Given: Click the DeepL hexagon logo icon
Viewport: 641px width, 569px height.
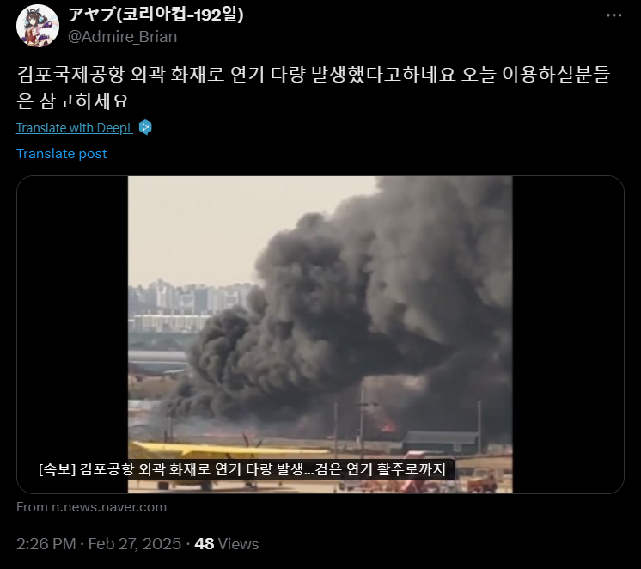Looking at the screenshot, I should (145, 127).
